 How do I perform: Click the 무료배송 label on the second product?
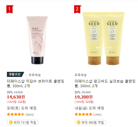click(x=80, y=75)
